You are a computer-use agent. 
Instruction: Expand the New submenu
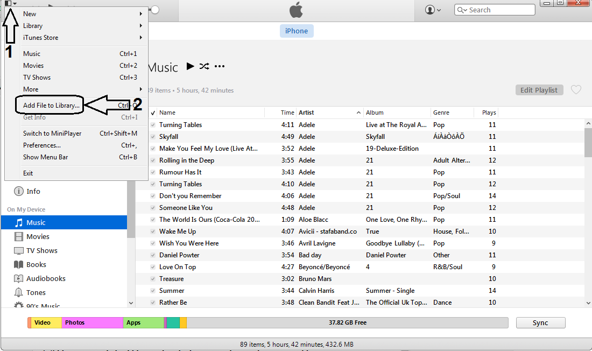83,13
